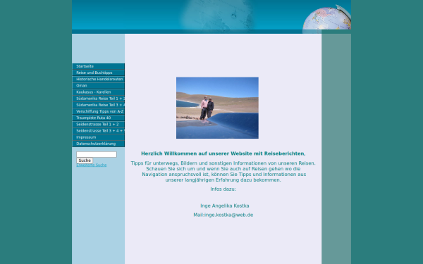Image resolution: width=423 pixels, height=264 pixels.
Task: Open Verschiffung Tipps von A-Z
Action: click(98, 111)
